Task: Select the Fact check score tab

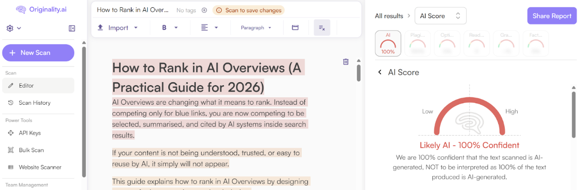Action: point(536,44)
